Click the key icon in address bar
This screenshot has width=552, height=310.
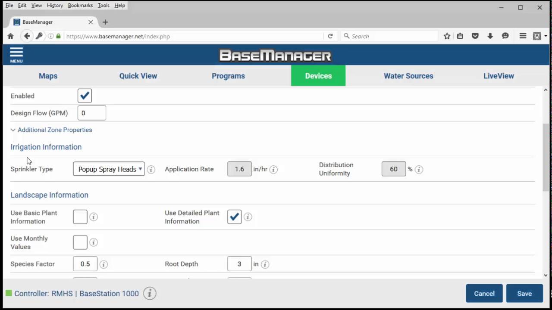[x=39, y=36]
